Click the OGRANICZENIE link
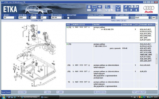This screenshot has width=159, height=99. (37, 21)
